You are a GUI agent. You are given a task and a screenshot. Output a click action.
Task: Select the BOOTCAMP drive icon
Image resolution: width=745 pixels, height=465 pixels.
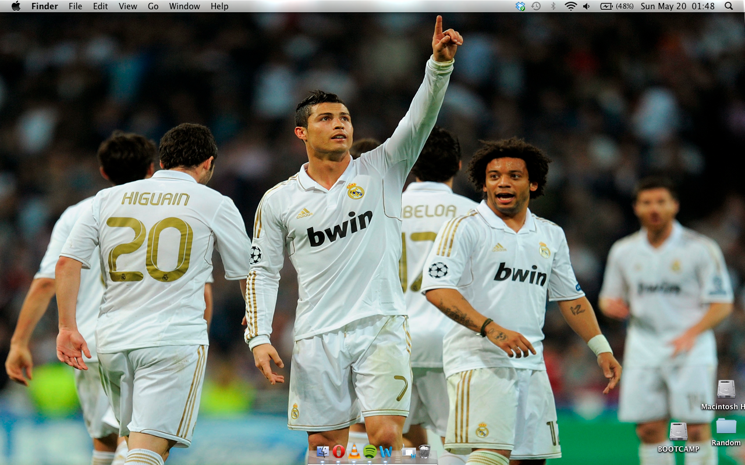[x=678, y=431]
